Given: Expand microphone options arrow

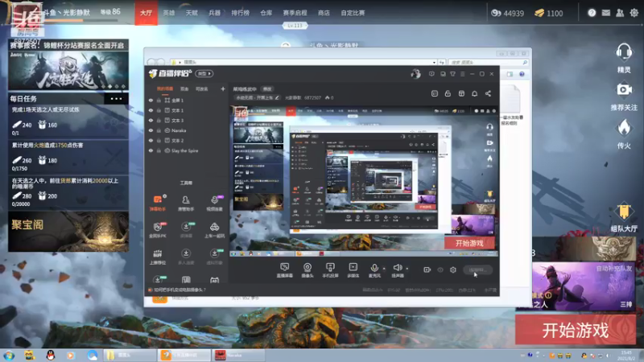Looking at the screenshot, I should [x=384, y=269].
